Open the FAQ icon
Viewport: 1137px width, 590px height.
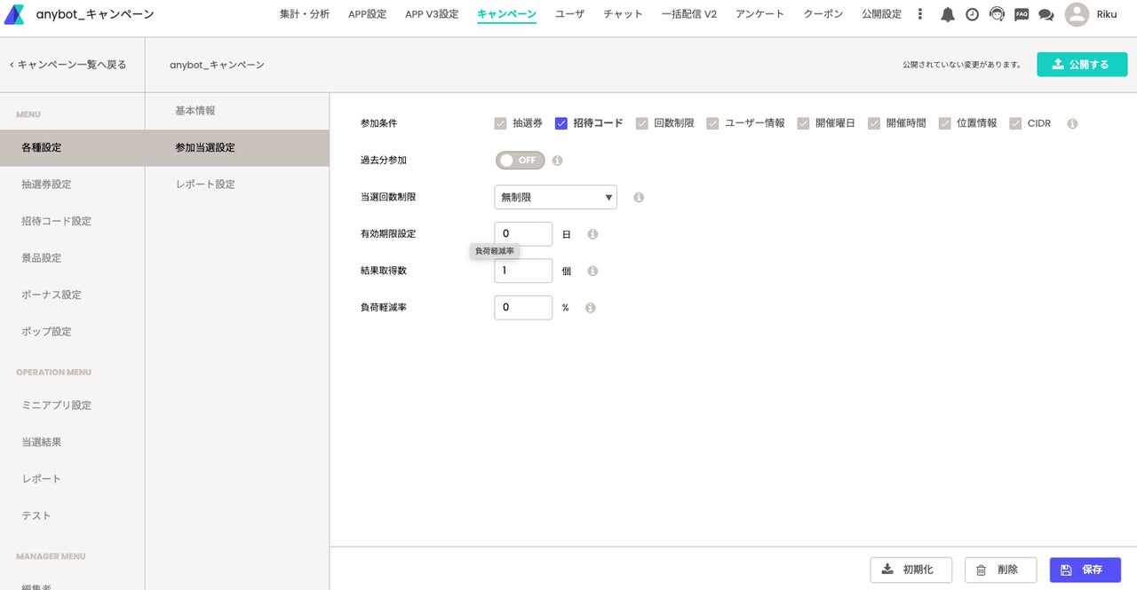coord(1022,14)
